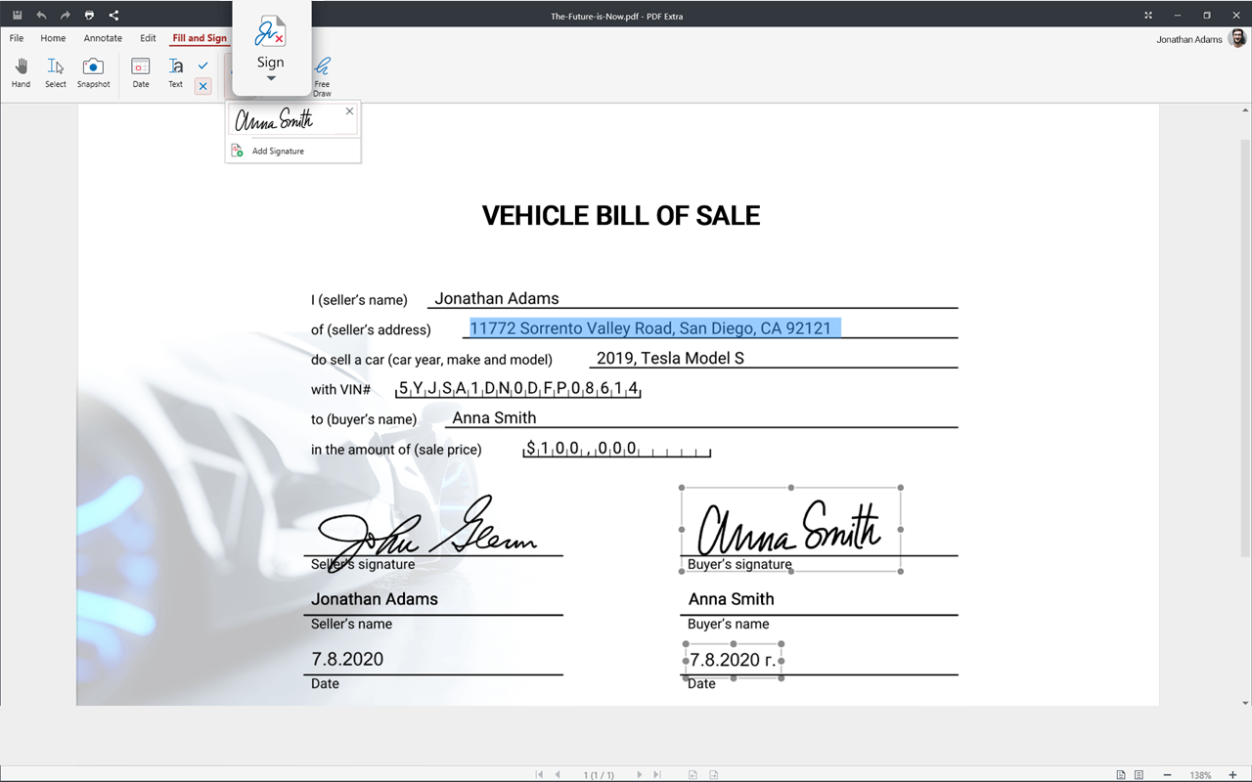Screen dimensions: 1252x782
Task: Pick the X mark stamp
Action: (x=202, y=86)
